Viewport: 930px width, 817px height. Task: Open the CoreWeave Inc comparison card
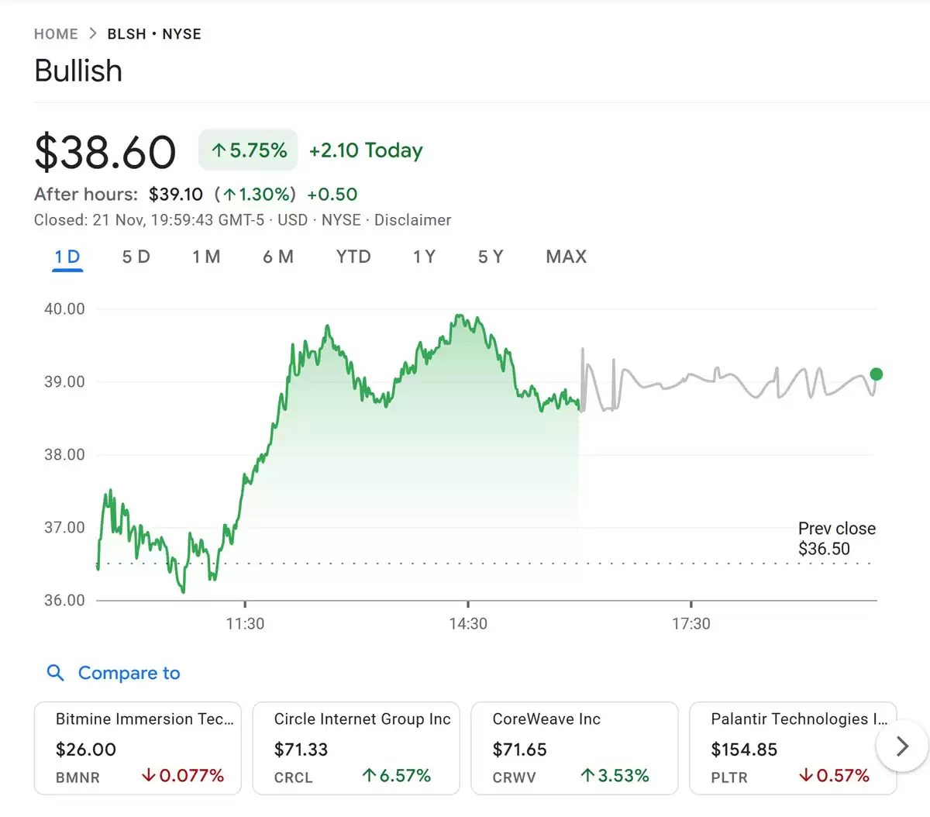coord(574,748)
